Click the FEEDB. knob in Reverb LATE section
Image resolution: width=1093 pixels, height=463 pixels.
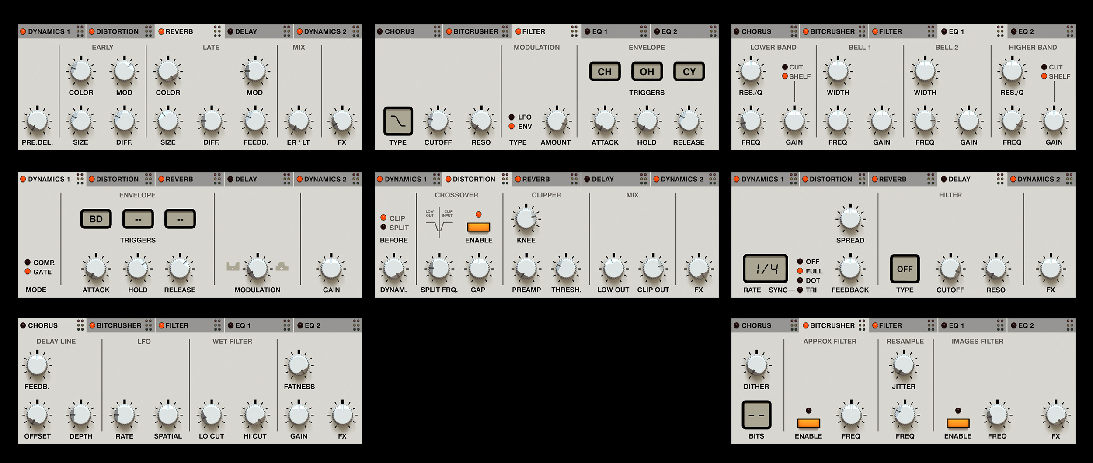pos(255,121)
